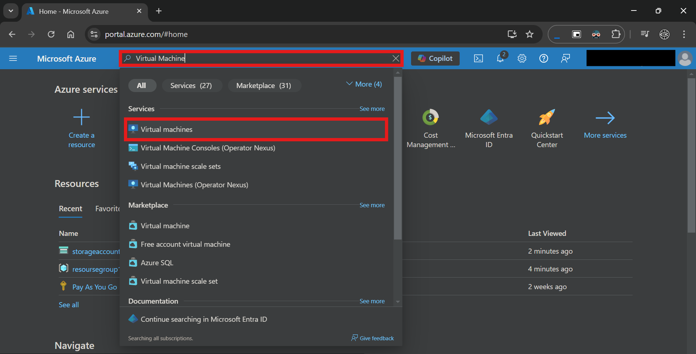Screen dimensions: 696x354
Task: Open the notifications bell
Action: (x=500, y=58)
